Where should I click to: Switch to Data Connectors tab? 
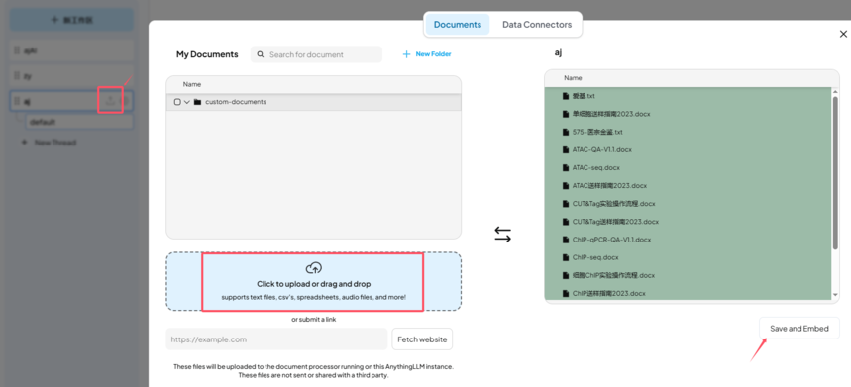tap(537, 25)
